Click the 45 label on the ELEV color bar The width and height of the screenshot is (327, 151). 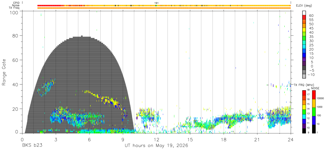[x=311, y=28]
